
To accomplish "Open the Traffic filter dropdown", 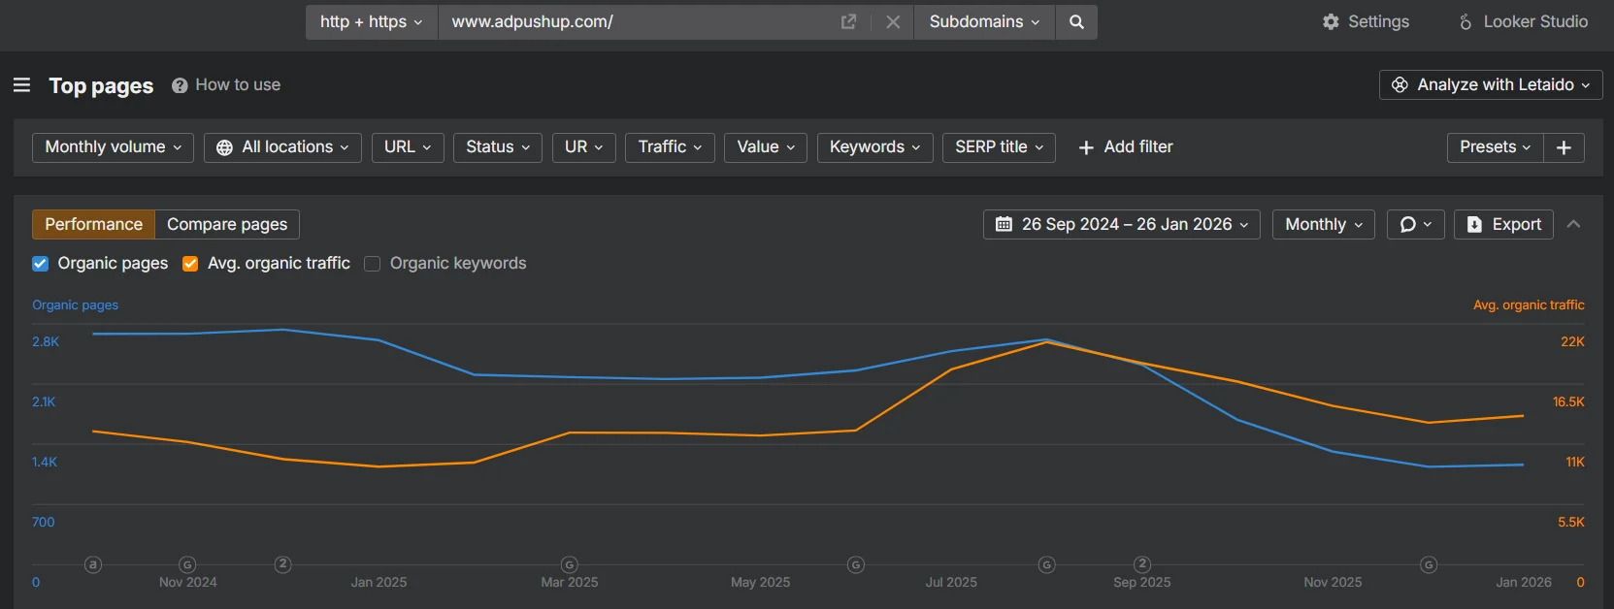I will pyautogui.click(x=670, y=146).
